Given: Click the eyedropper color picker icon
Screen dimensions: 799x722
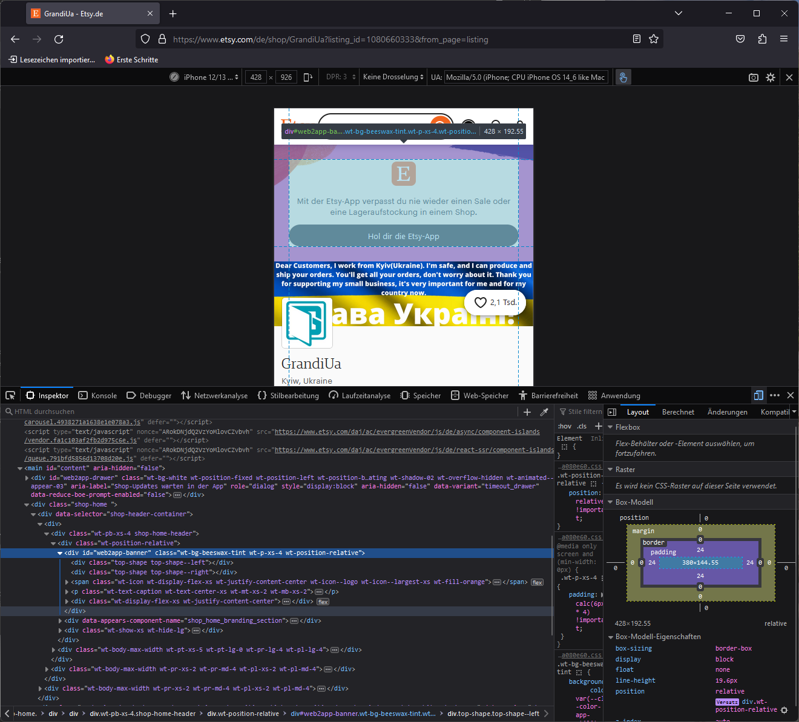Looking at the screenshot, I should pyautogui.click(x=544, y=412).
